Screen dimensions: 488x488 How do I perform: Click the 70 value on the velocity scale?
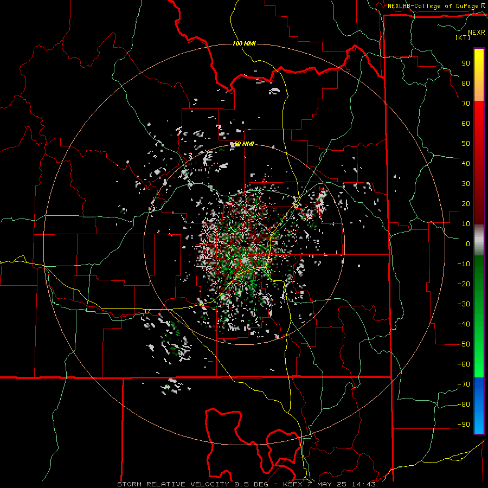pyautogui.click(x=466, y=104)
